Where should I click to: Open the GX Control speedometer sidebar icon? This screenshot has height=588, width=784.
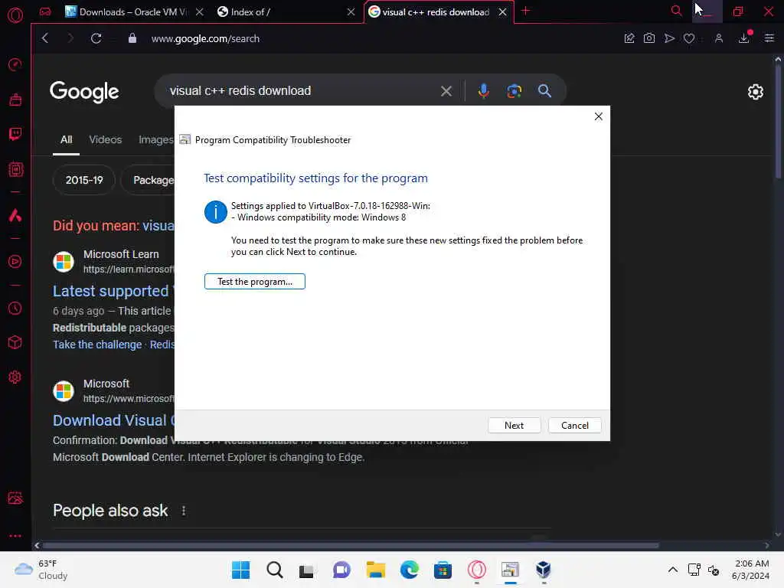coord(15,64)
